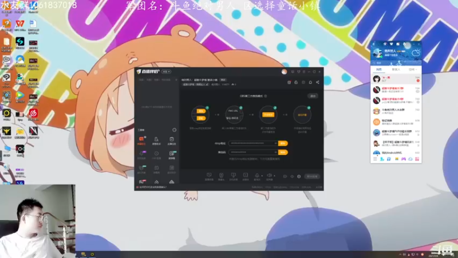Show the rtmp address with its eye icon
Viewport: 458px width, 258px height.
pyautogui.click(x=275, y=143)
